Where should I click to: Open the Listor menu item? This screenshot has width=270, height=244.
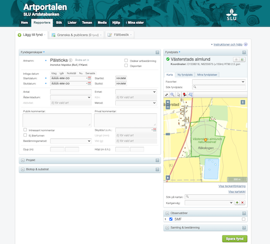[72, 23]
